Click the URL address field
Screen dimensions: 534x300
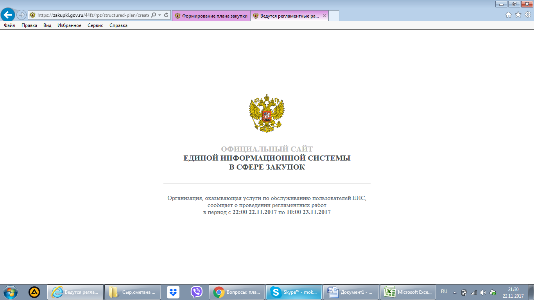pyautogui.click(x=93, y=15)
